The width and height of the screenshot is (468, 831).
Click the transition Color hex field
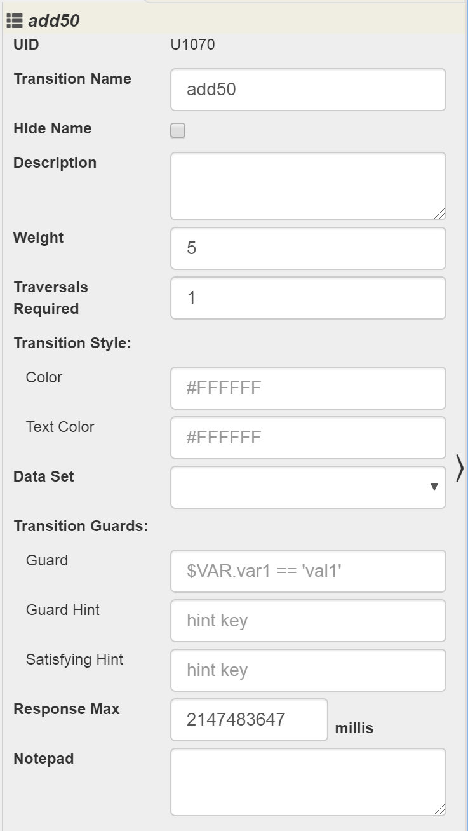(308, 388)
